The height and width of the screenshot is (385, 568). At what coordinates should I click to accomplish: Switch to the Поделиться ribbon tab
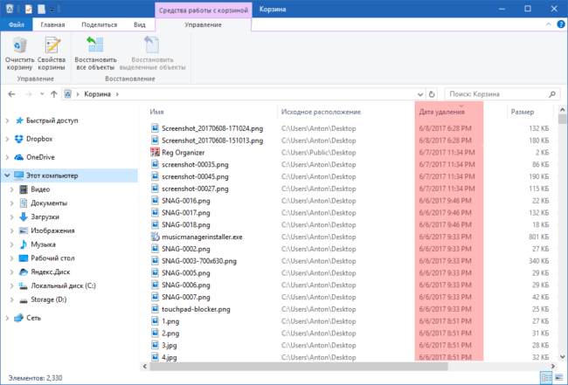click(100, 24)
